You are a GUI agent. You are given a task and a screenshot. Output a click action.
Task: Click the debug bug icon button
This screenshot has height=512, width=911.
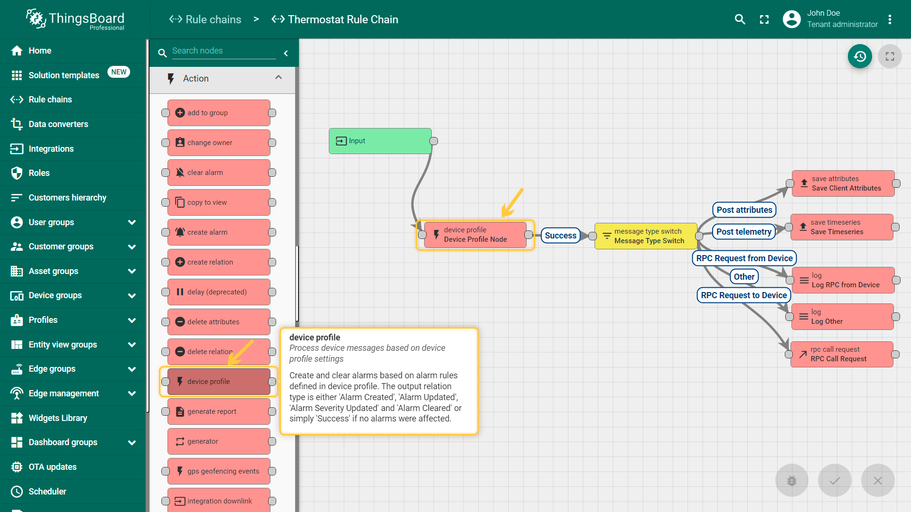point(791,480)
